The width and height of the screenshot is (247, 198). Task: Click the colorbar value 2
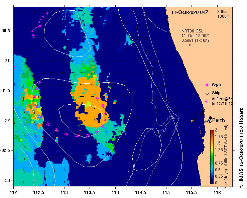(216, 130)
